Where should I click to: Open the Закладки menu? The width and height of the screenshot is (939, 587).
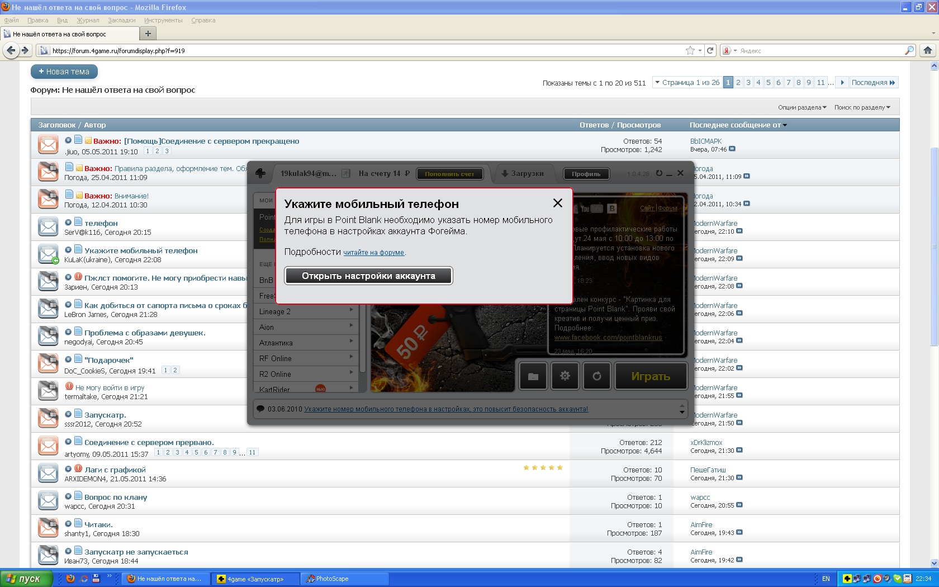click(122, 20)
